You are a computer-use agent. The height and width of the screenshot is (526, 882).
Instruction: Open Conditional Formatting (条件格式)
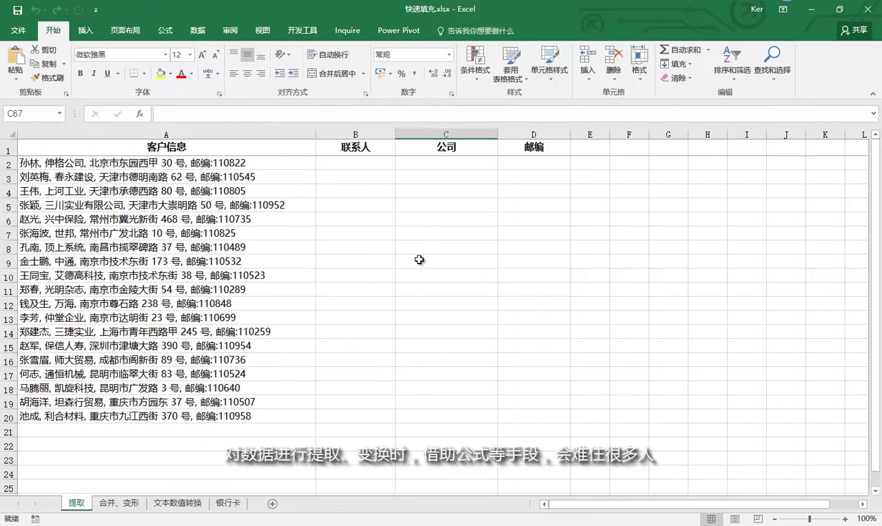click(475, 64)
